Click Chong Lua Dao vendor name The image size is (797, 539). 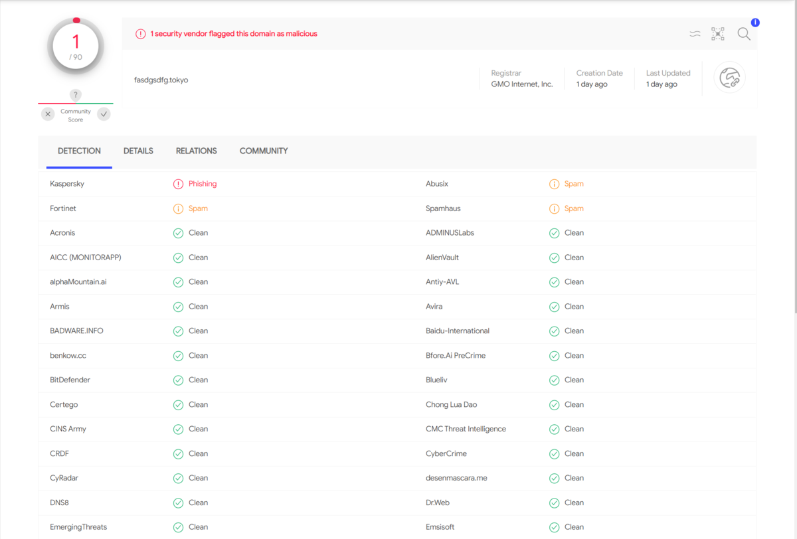click(x=452, y=405)
